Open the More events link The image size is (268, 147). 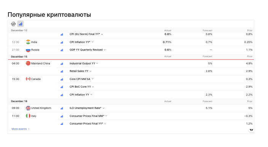pos(20,129)
